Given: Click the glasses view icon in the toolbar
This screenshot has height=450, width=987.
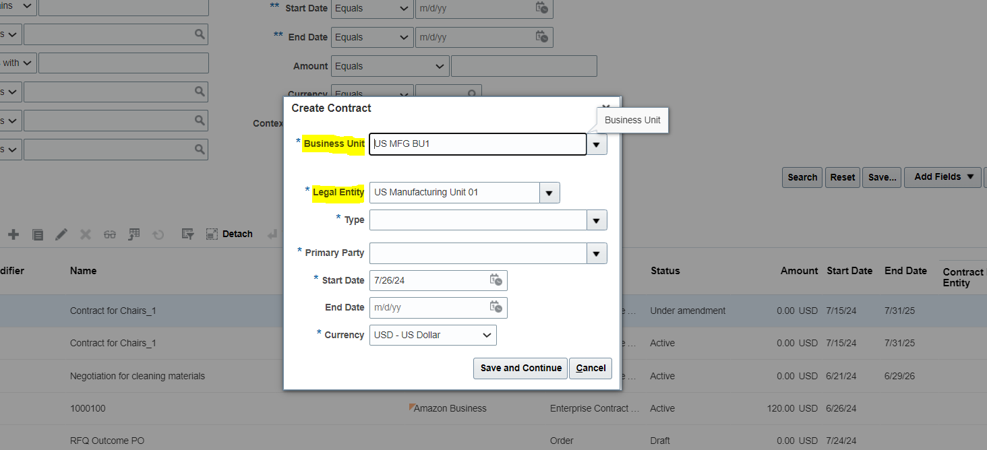Looking at the screenshot, I should coord(109,234).
